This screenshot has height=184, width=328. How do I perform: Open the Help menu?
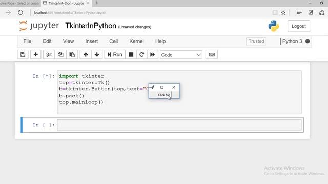pos(160,41)
